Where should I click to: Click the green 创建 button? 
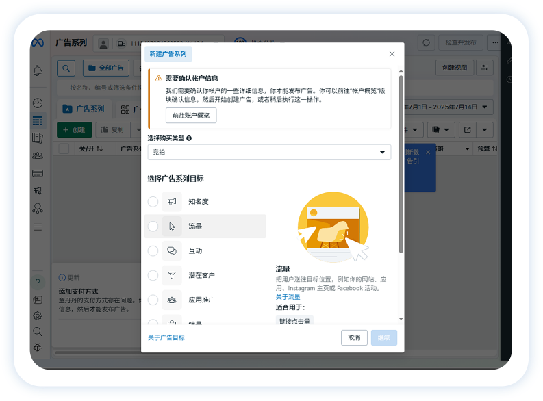(74, 130)
